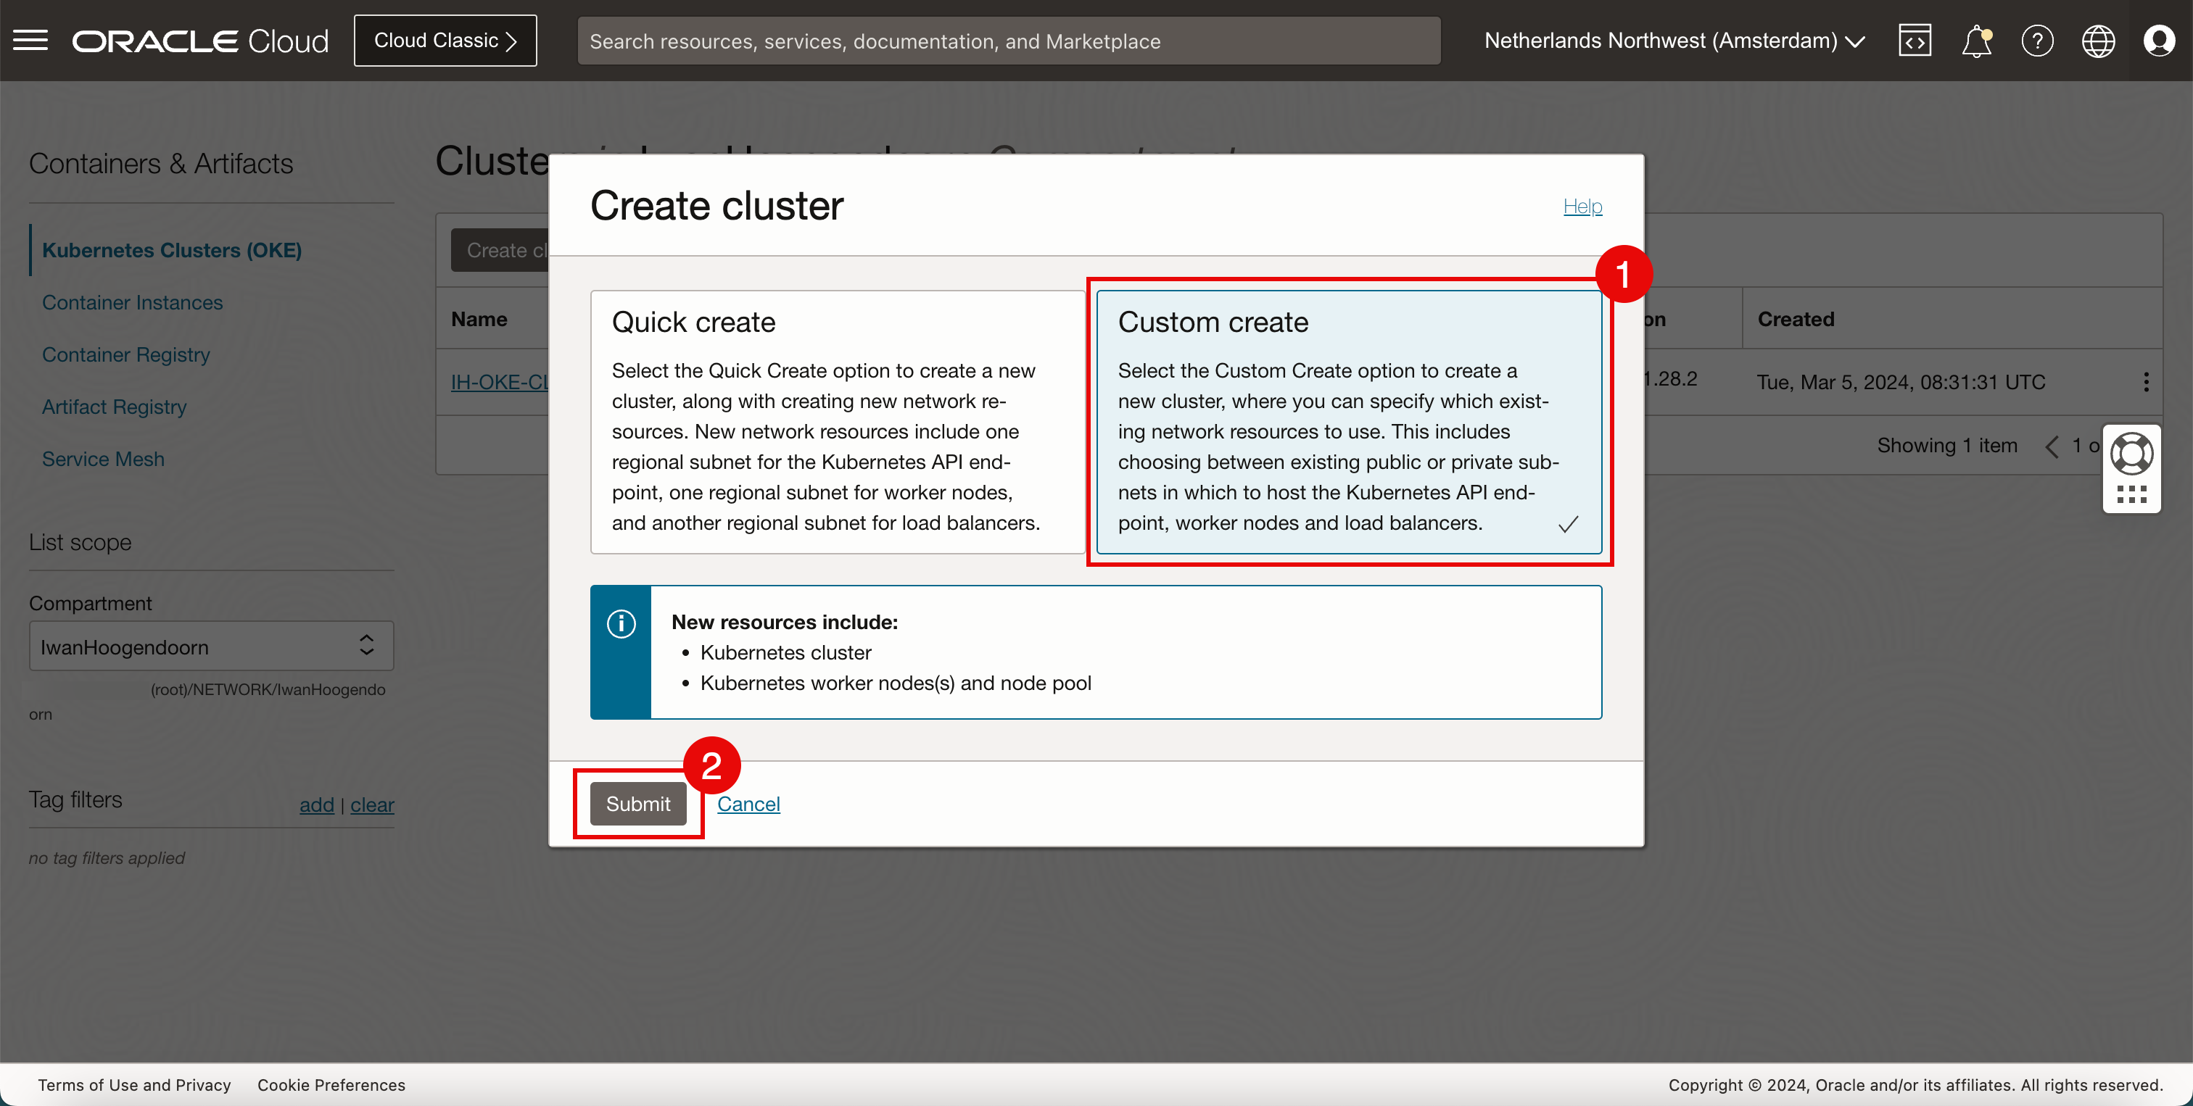Open Artifact Registry in sidebar

coord(114,407)
